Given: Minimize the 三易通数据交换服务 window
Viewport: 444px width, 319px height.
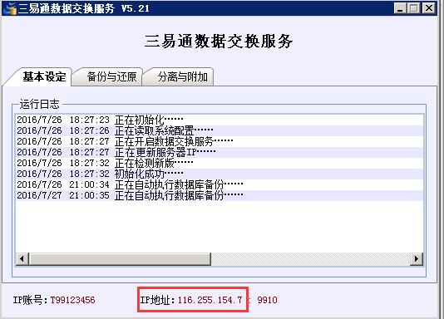Looking at the screenshot, I should [400, 8].
